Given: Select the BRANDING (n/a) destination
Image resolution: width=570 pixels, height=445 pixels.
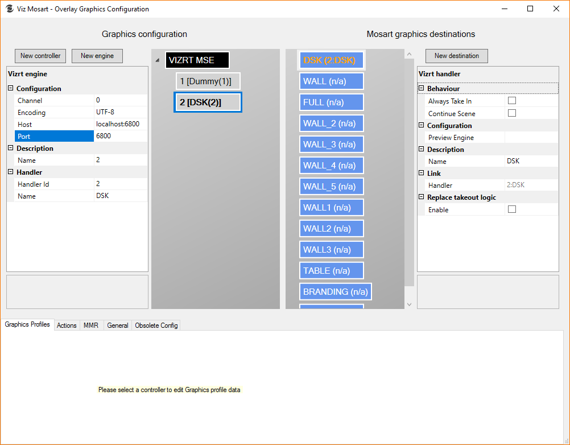Looking at the screenshot, I should click(x=336, y=292).
